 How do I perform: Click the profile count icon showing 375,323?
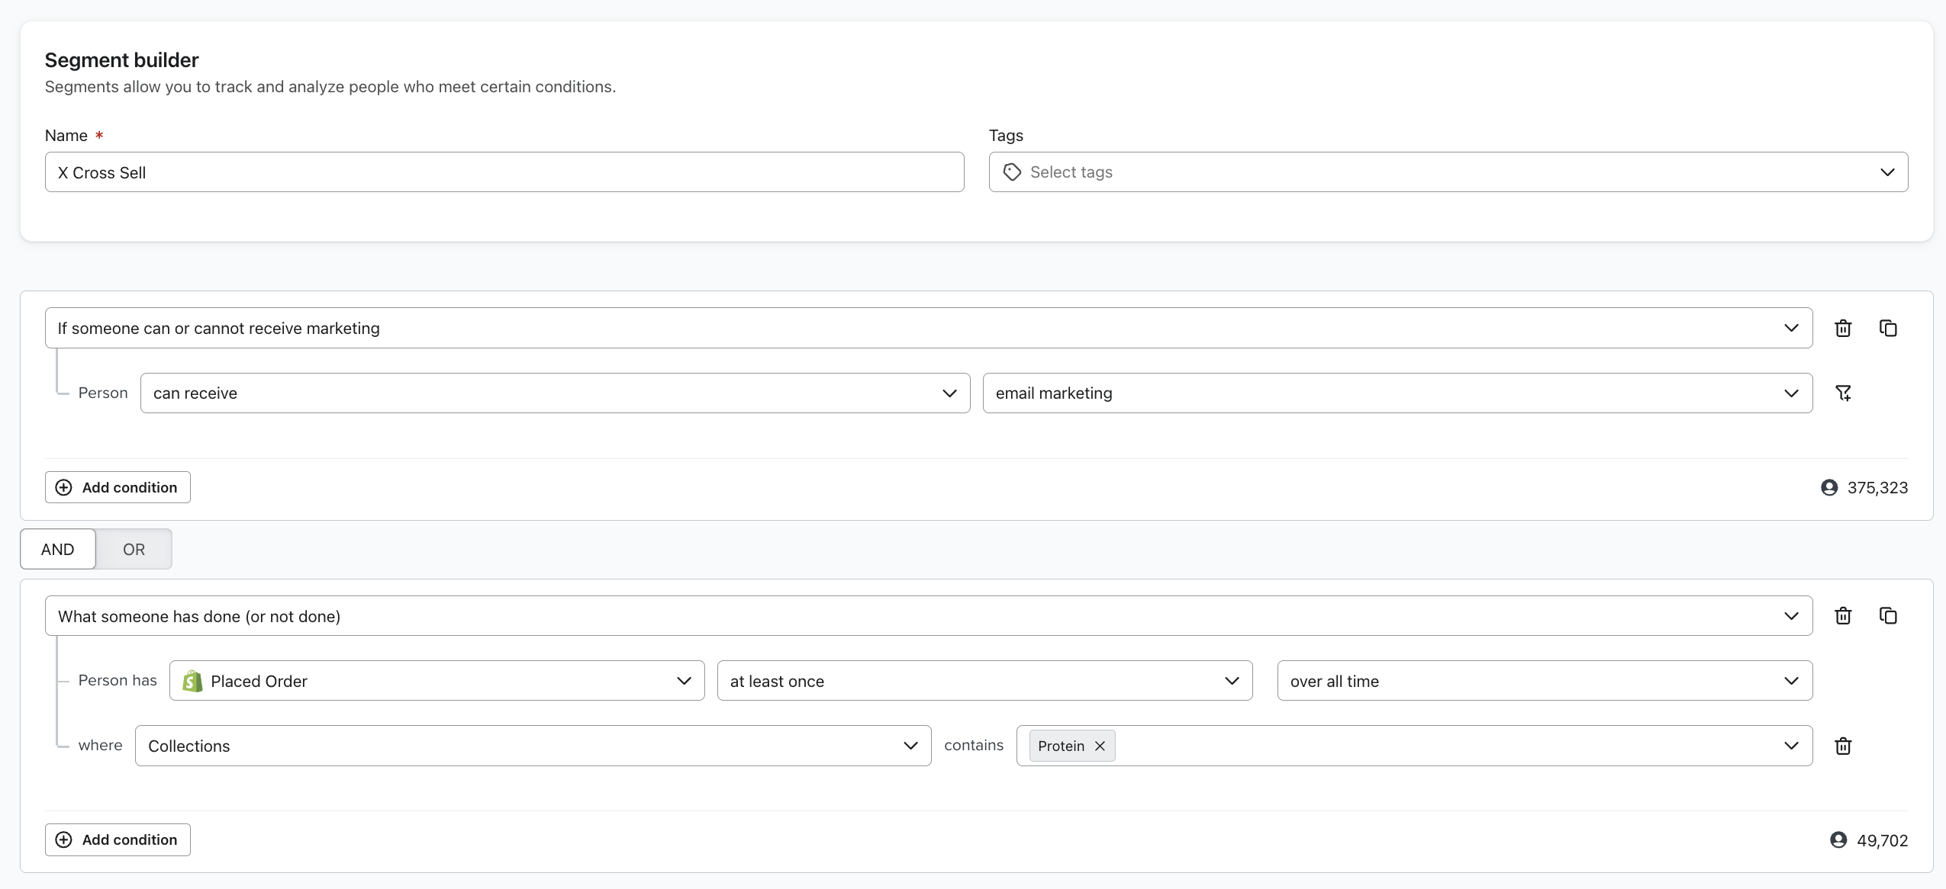tap(1831, 487)
